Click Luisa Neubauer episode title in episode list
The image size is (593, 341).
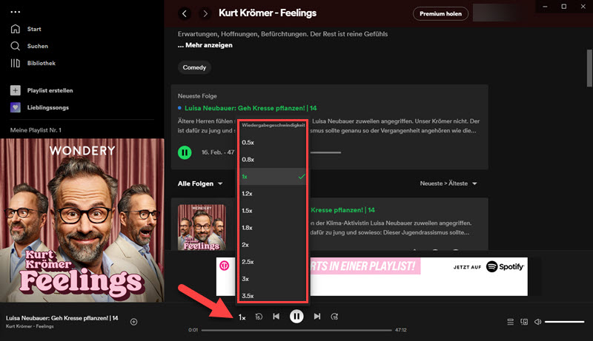click(342, 210)
